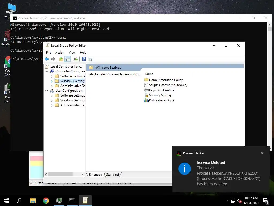Click scroll-up arrow in cmd window
Image resolution: width=274 pixels, height=206 pixels.
[269, 25]
